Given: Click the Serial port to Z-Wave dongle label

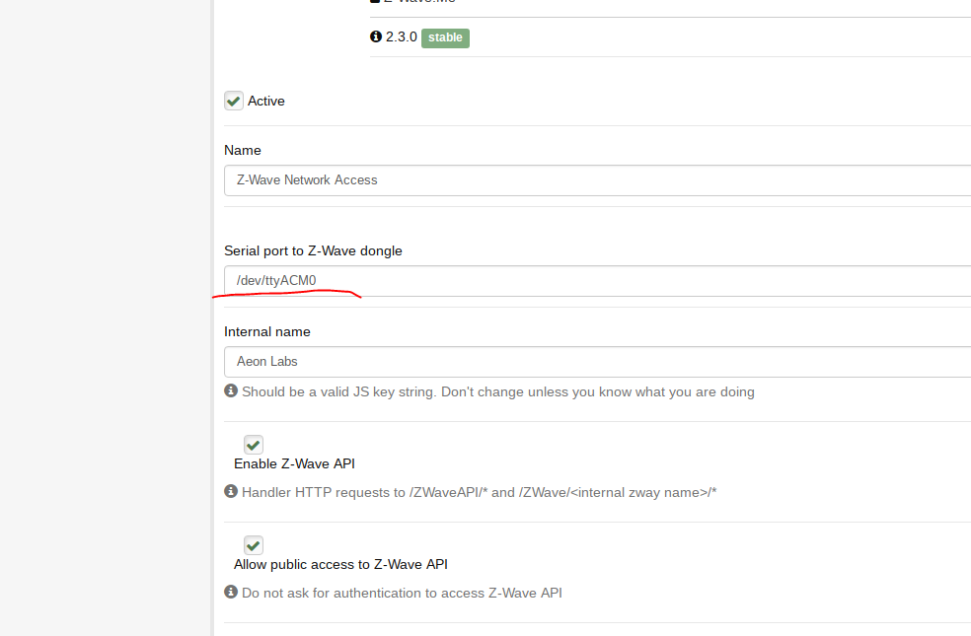Looking at the screenshot, I should pos(314,250).
